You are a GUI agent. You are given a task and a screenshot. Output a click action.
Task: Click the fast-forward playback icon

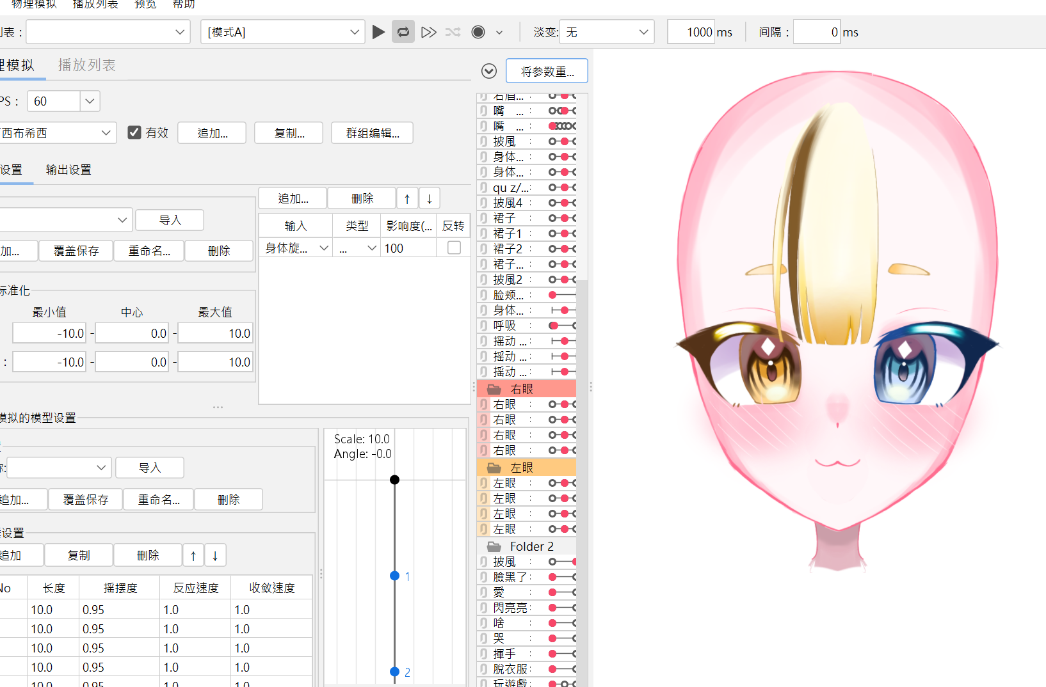429,32
